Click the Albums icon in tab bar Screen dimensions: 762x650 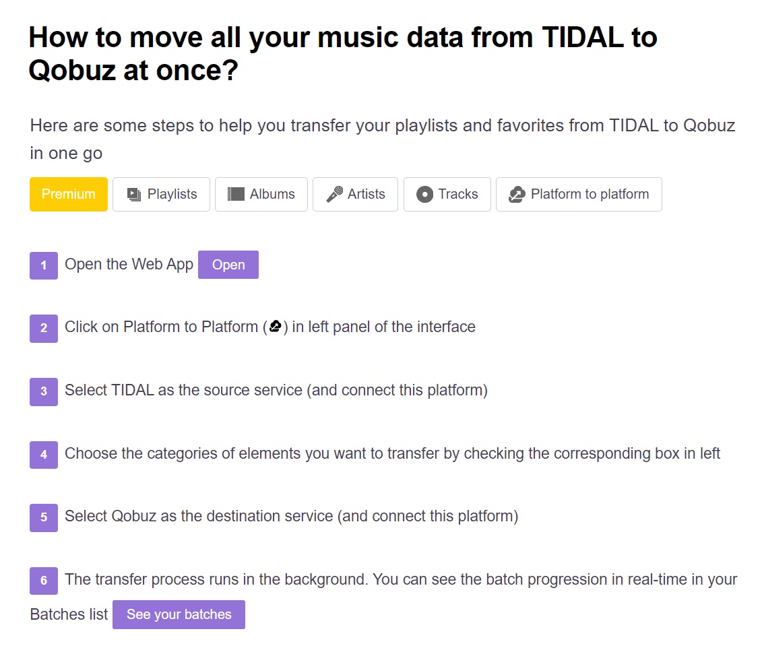click(x=236, y=195)
